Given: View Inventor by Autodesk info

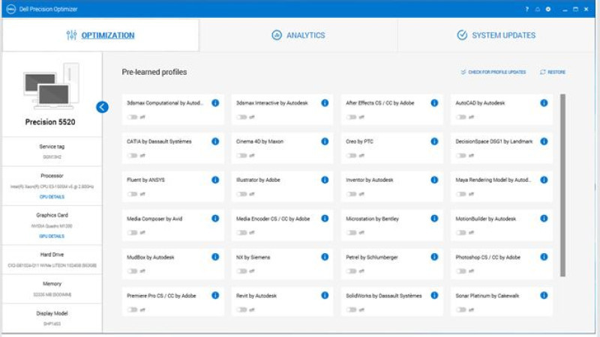Looking at the screenshot, I should pyautogui.click(x=434, y=180).
